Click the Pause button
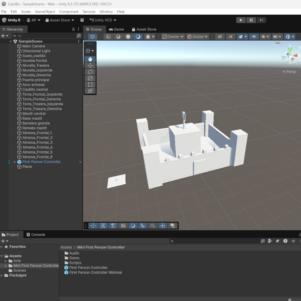 point(251,20)
